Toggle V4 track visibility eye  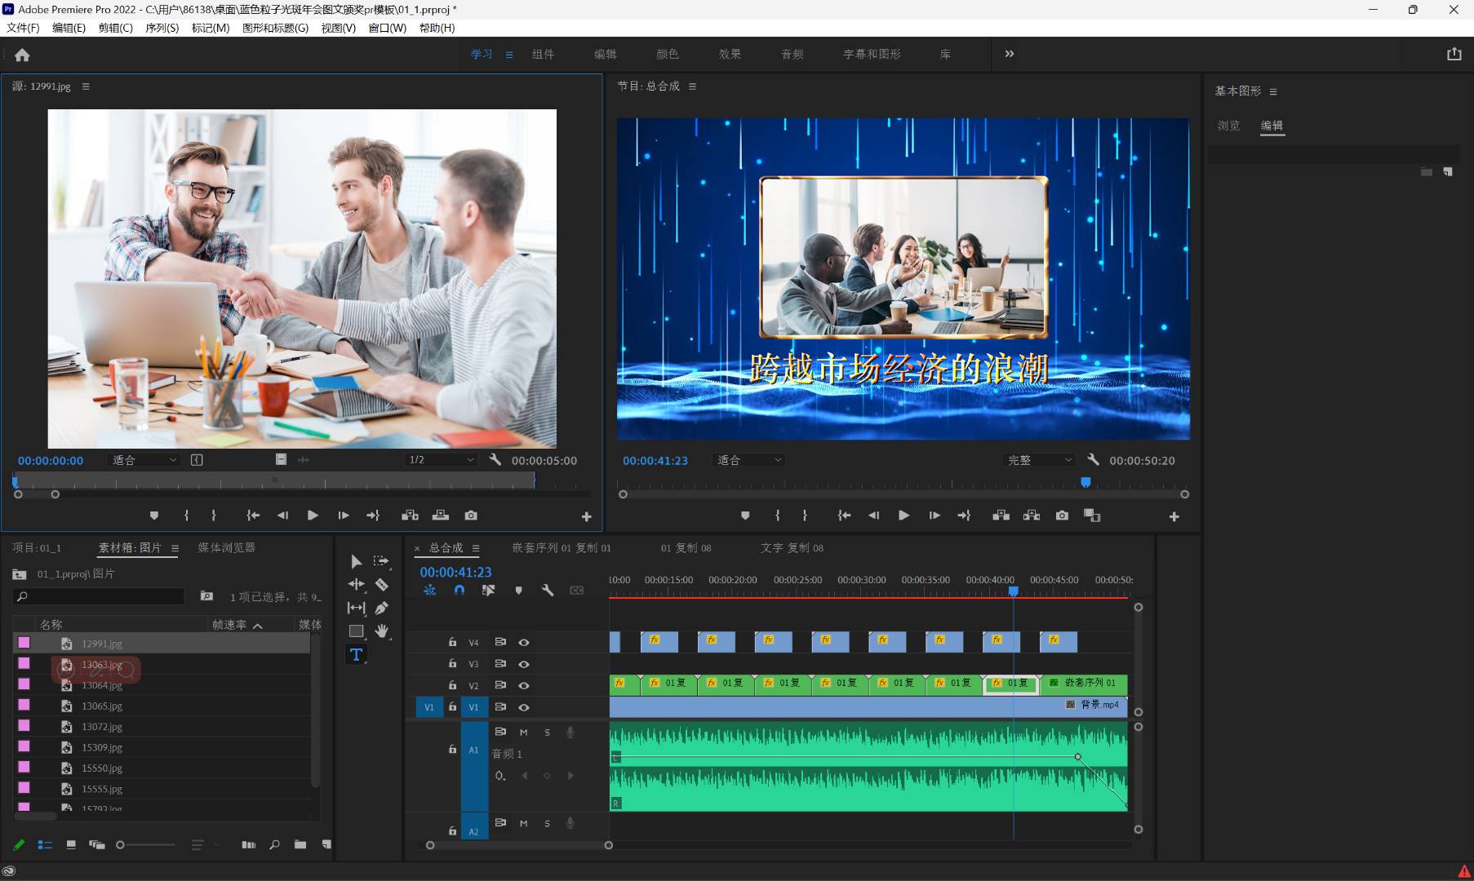tap(524, 643)
